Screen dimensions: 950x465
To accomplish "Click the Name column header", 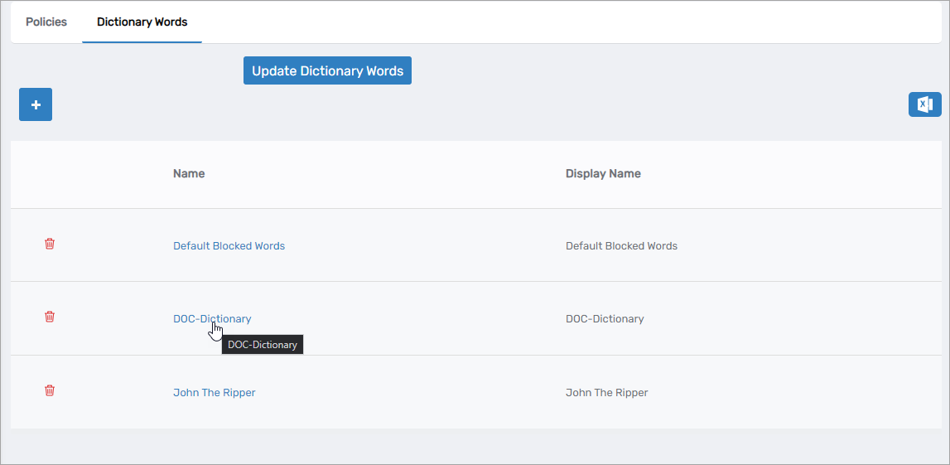I will point(189,174).
